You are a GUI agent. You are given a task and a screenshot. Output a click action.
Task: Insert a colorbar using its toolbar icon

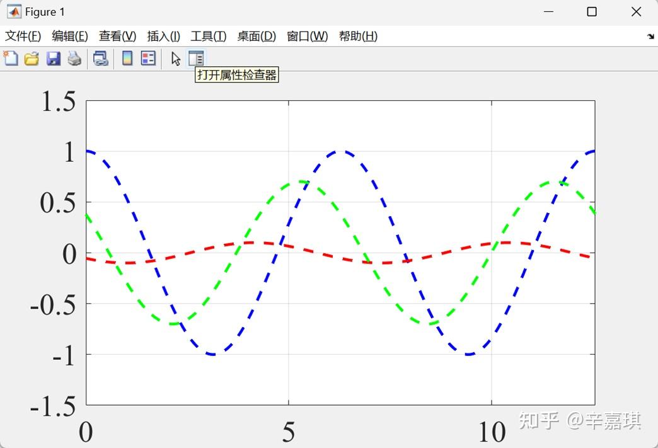(127, 58)
